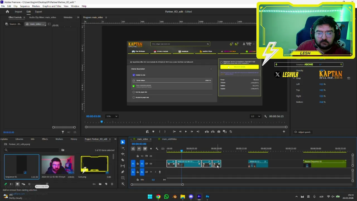
Task: Toggle timeline Snap magnet button
Action: click(x=139, y=149)
